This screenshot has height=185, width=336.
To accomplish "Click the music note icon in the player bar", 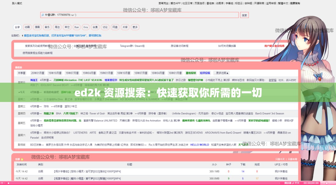I will (293, 183).
